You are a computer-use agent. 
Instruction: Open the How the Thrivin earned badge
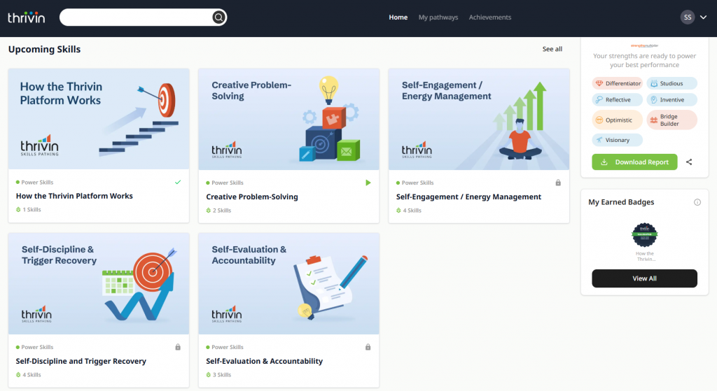coord(645,235)
